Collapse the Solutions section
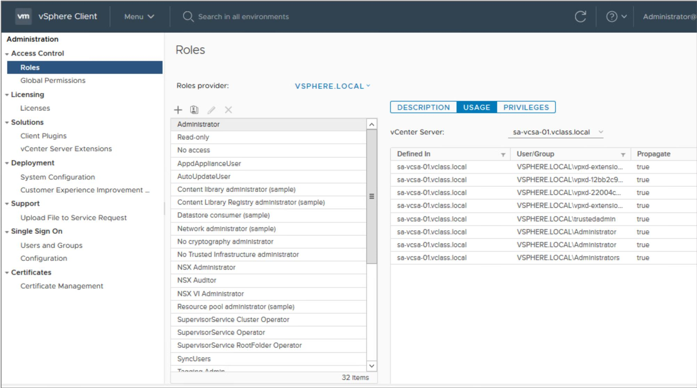The height and width of the screenshot is (388, 697). click(x=7, y=123)
